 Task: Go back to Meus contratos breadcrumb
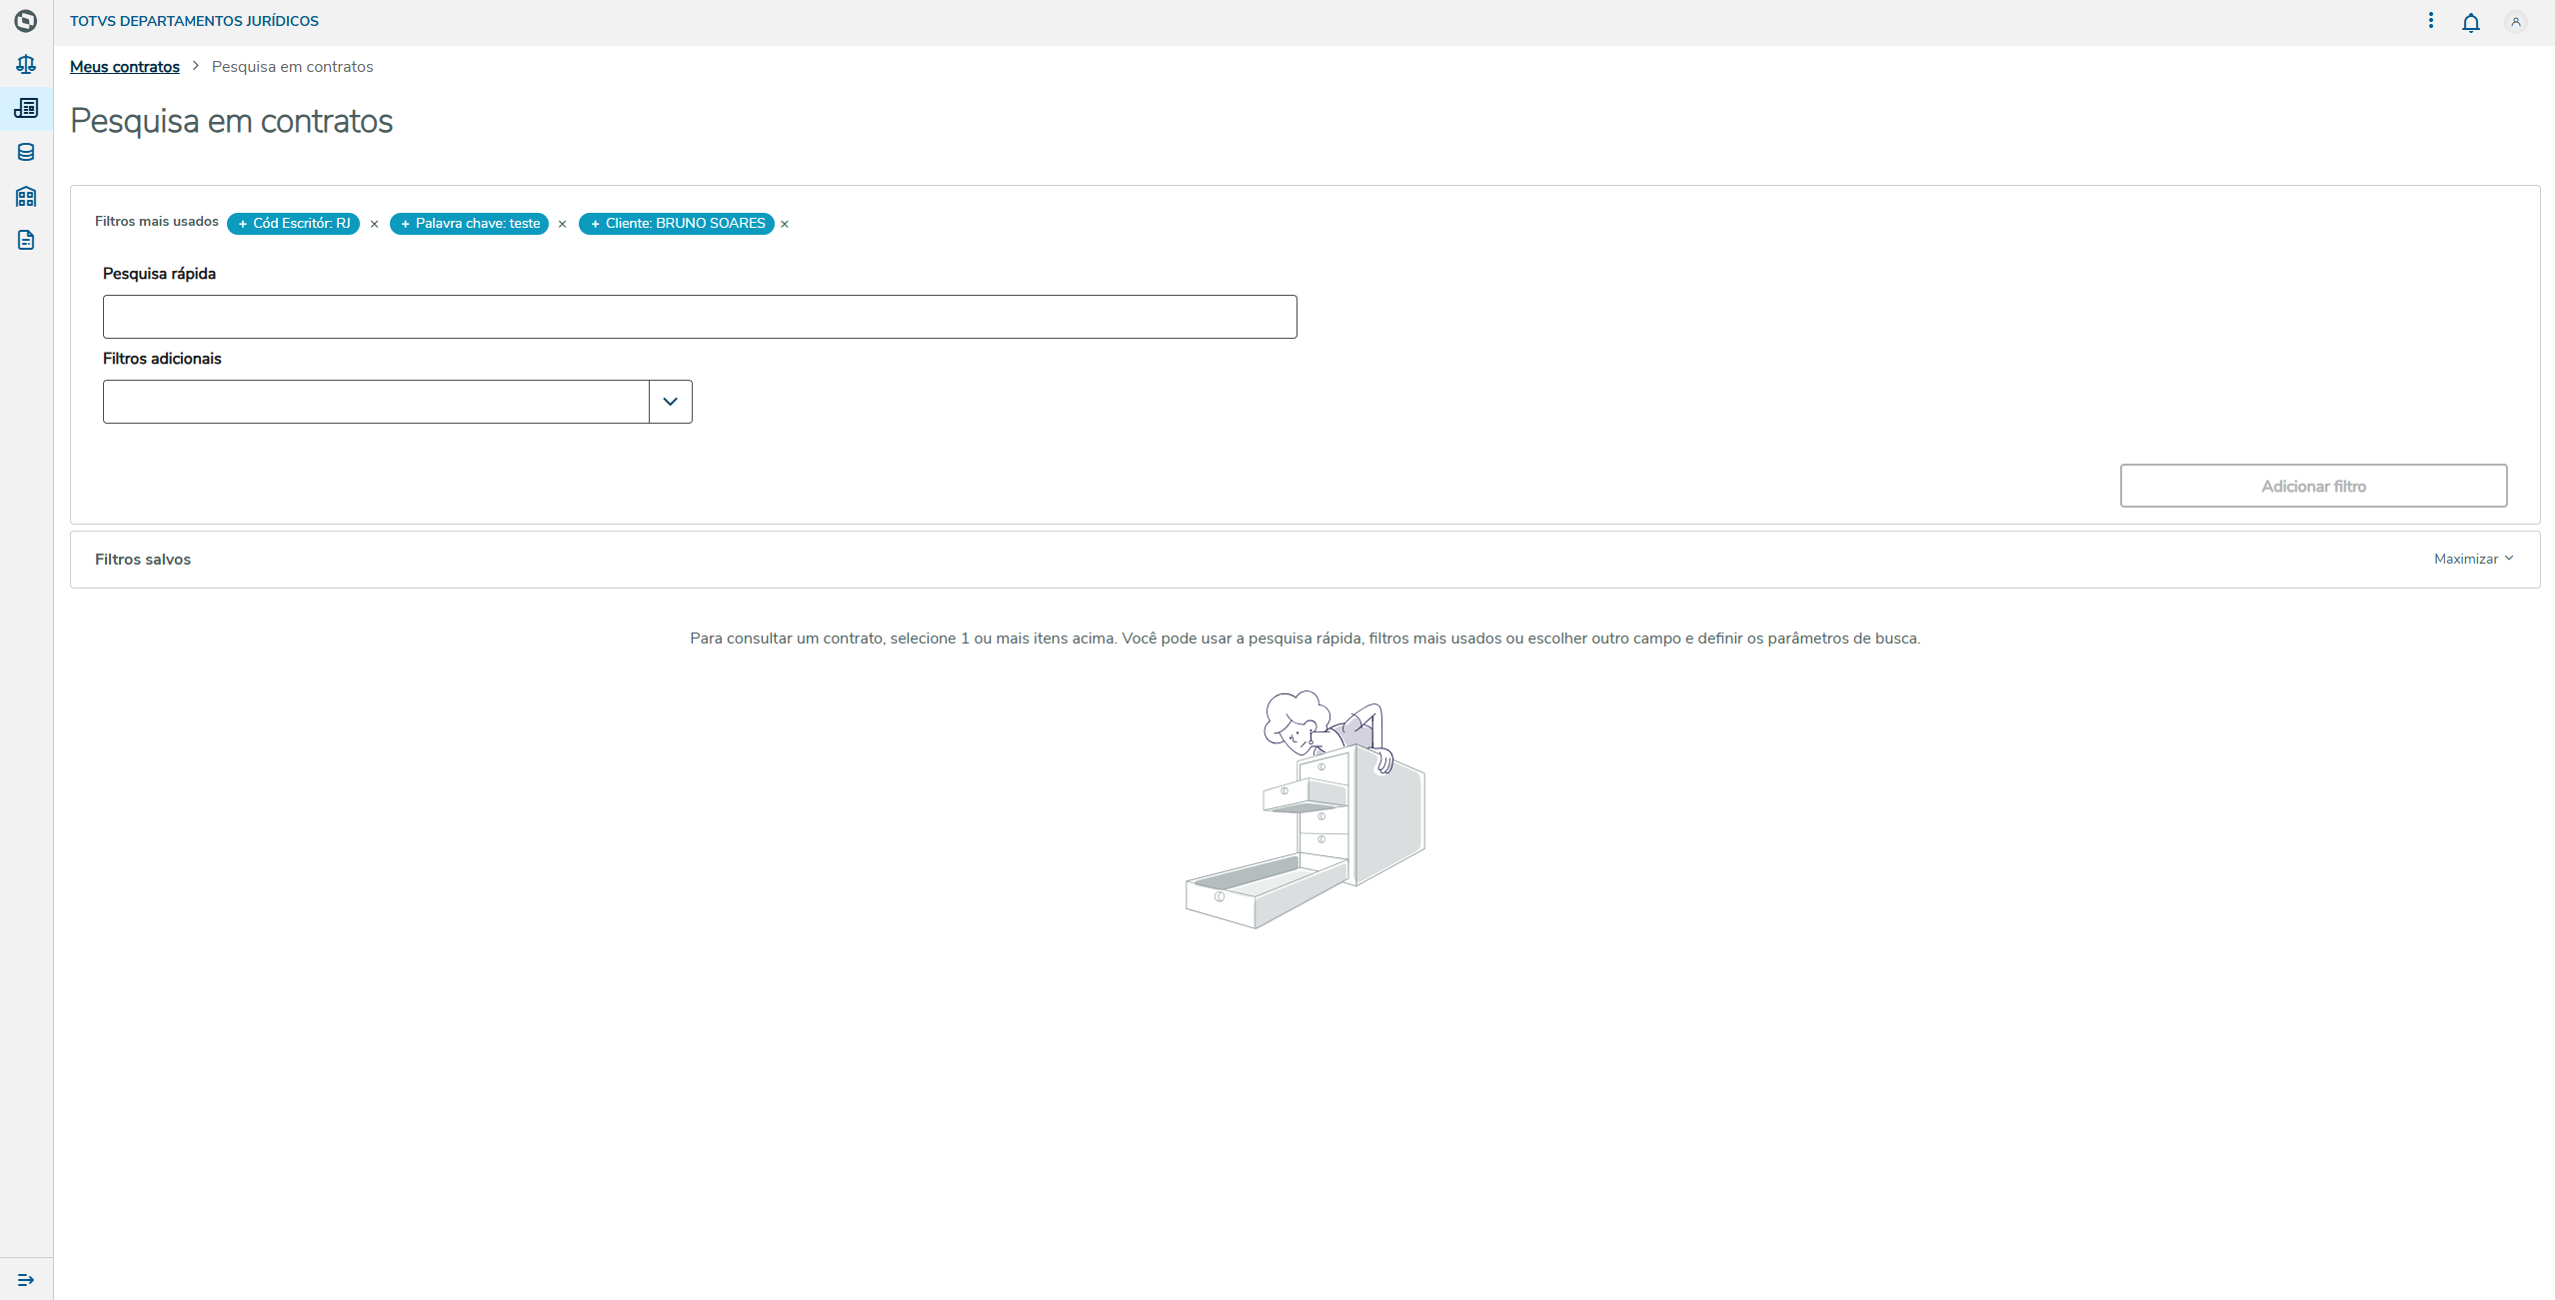pyautogui.click(x=125, y=67)
